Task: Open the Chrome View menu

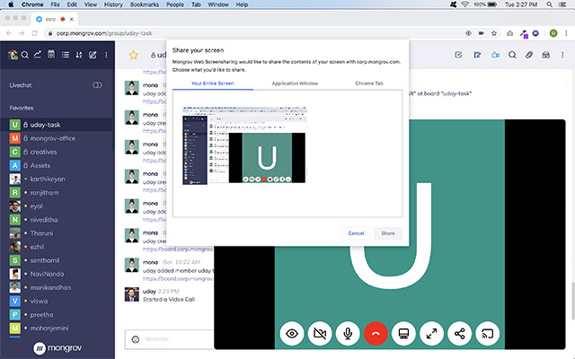Action: [x=90, y=4]
